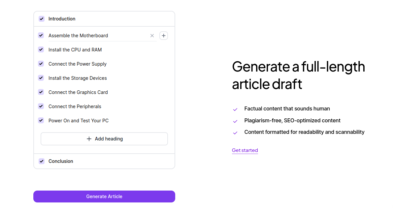The height and width of the screenshot is (212, 393).
Task: Click the Assemble the Motherboard text field
Action: [x=96, y=36]
